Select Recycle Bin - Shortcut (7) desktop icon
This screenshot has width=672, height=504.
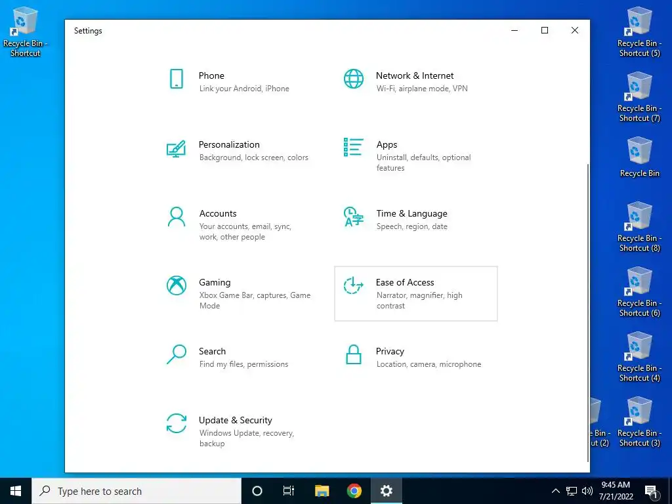pyautogui.click(x=639, y=97)
